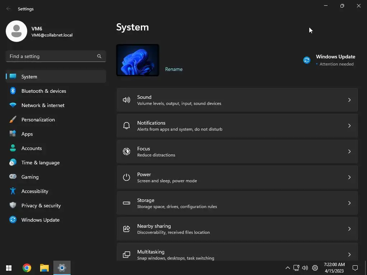The width and height of the screenshot is (367, 275).
Task: Expand Storage settings chevron
Action: click(349, 203)
